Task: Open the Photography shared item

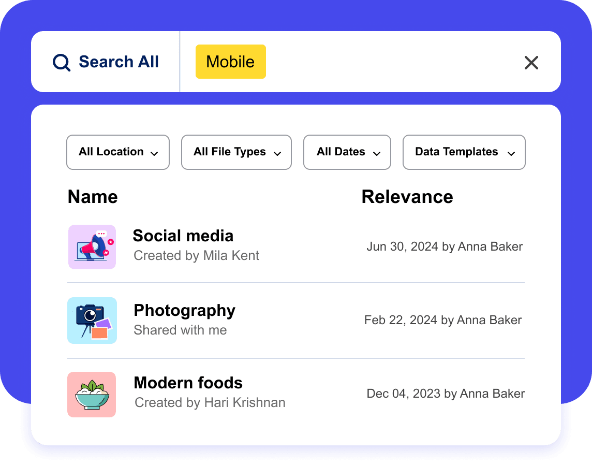Action: coord(185,310)
